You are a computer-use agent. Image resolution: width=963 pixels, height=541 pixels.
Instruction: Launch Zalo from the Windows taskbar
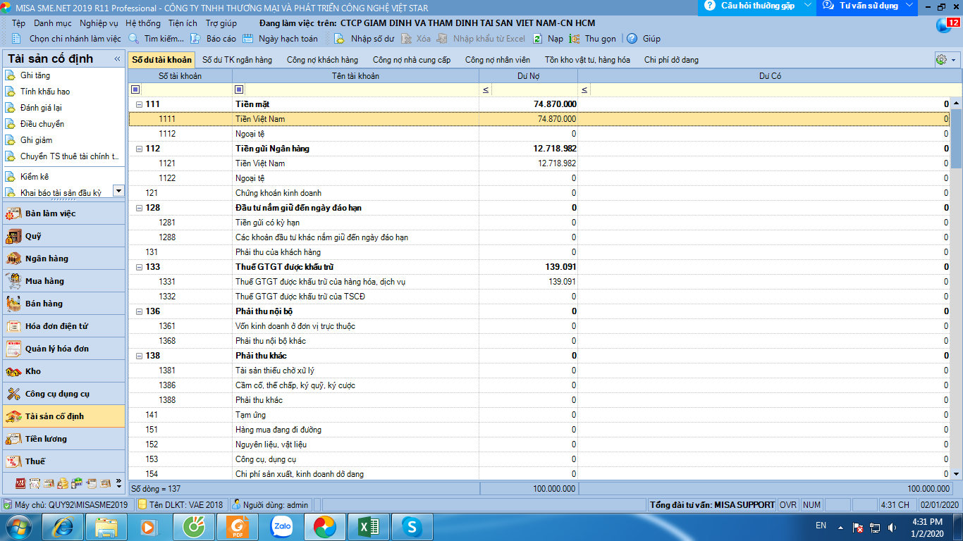pos(282,526)
